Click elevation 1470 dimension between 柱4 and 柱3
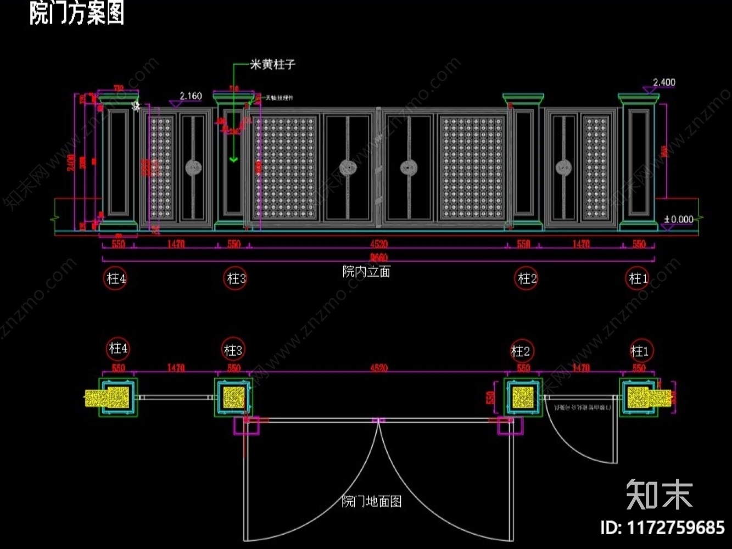Screen dimensions: 732x549 176,244
